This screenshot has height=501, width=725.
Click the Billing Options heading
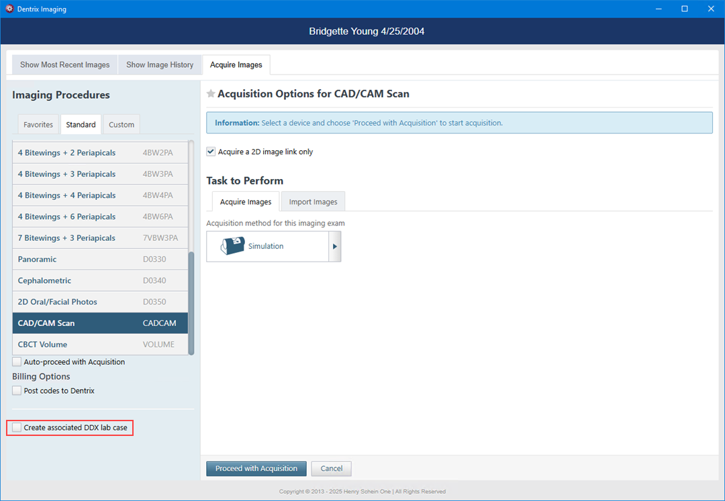(x=41, y=376)
